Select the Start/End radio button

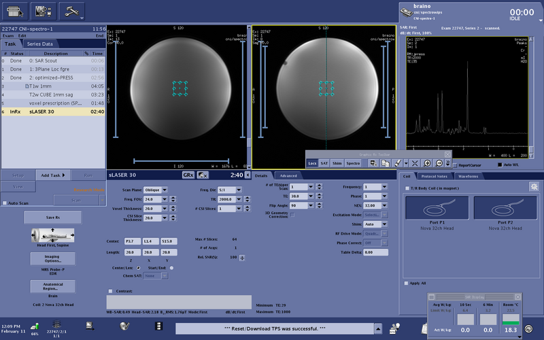pos(171,268)
